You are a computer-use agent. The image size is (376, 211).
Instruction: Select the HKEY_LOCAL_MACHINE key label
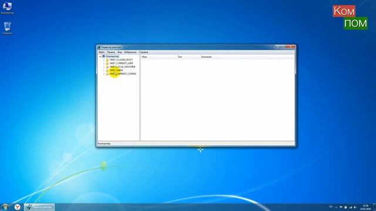pos(122,67)
